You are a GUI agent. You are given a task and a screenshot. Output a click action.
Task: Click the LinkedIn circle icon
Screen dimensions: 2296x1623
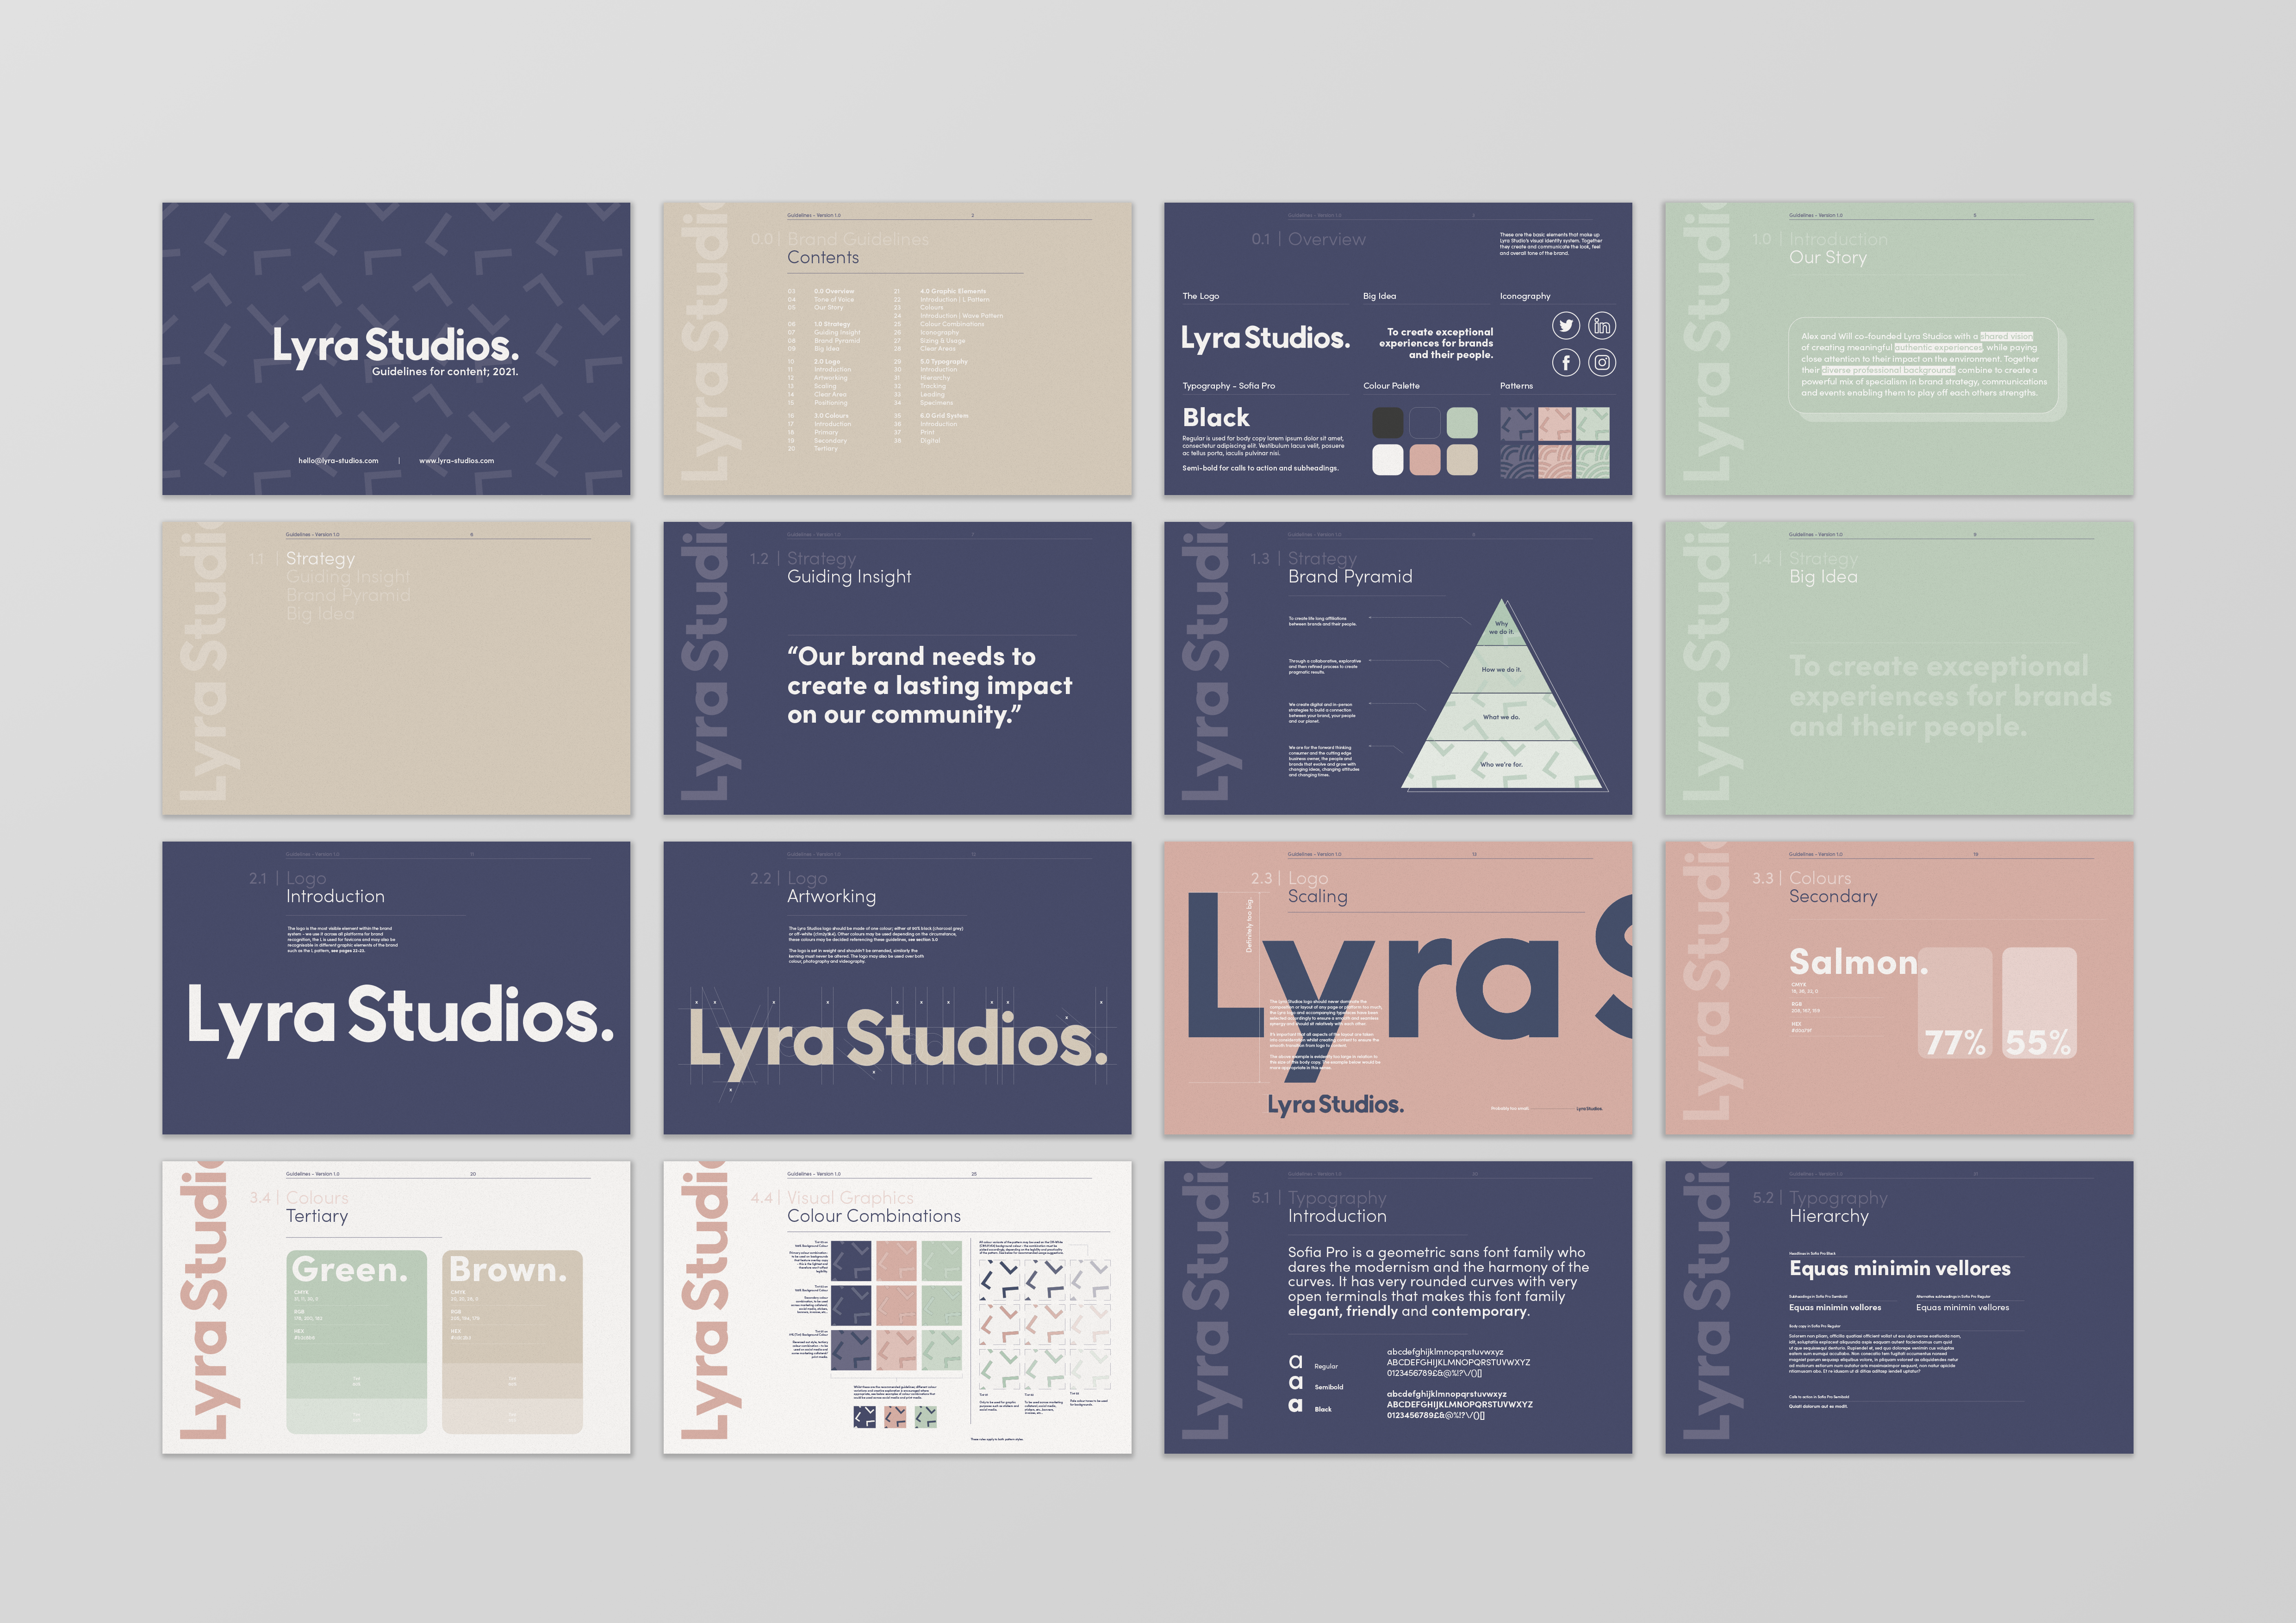pyautogui.click(x=1602, y=326)
